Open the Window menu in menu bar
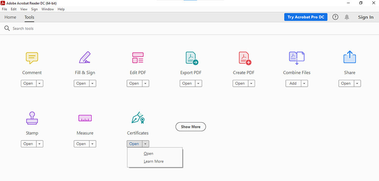The image size is (379, 181). pos(47,9)
